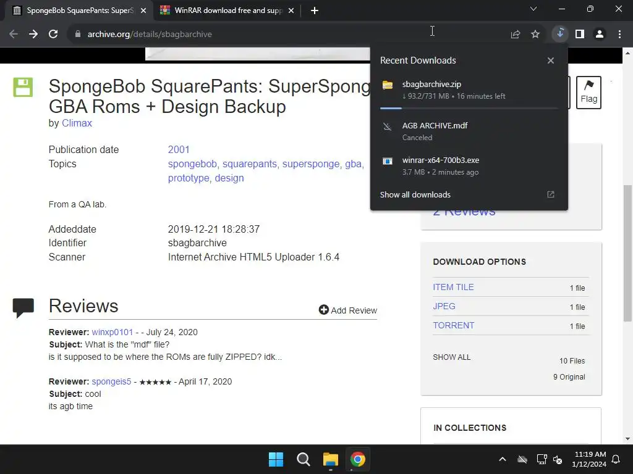Click the sbagbarchive.zip download progress bar
633x474 pixels.
(469, 109)
